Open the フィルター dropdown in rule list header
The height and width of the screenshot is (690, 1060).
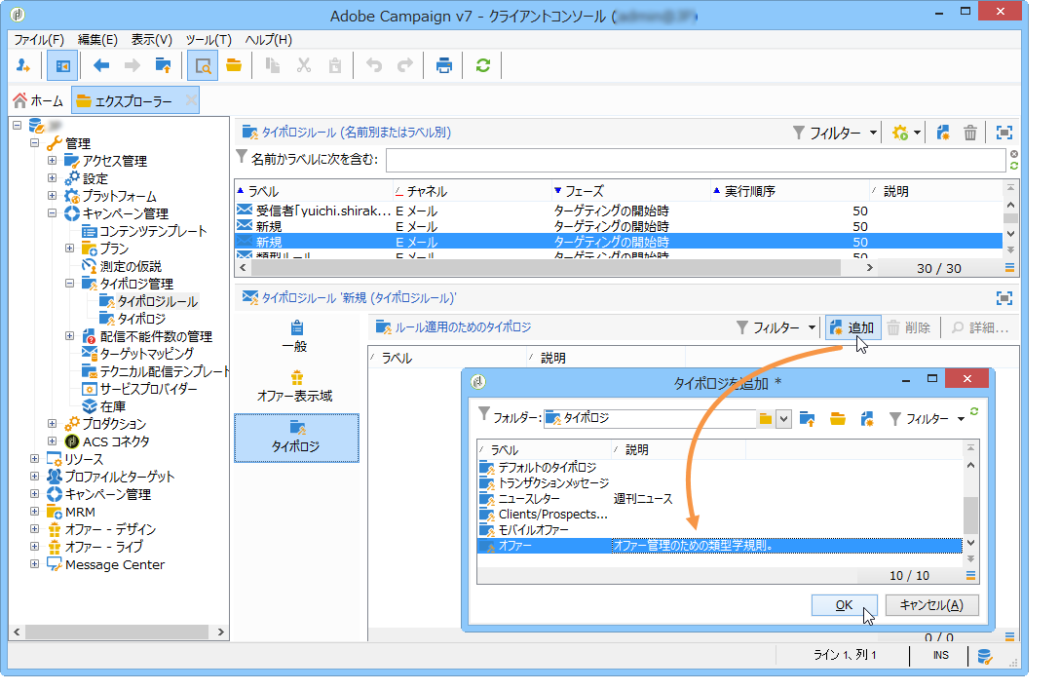click(835, 133)
